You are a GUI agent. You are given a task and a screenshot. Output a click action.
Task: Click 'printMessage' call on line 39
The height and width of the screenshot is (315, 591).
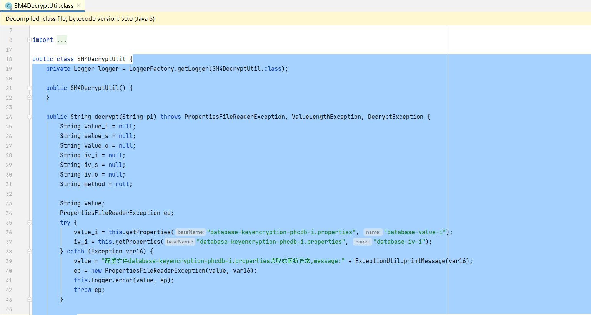[425, 261]
